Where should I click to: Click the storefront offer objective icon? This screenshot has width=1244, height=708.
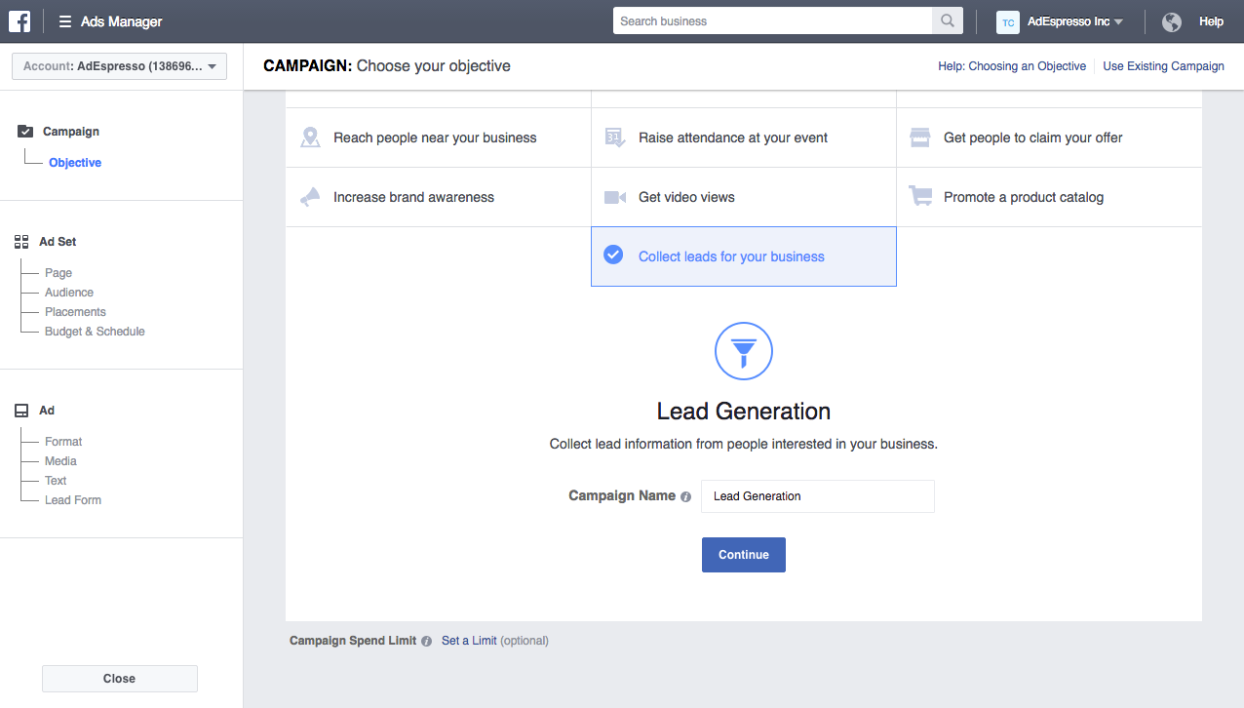coord(920,138)
